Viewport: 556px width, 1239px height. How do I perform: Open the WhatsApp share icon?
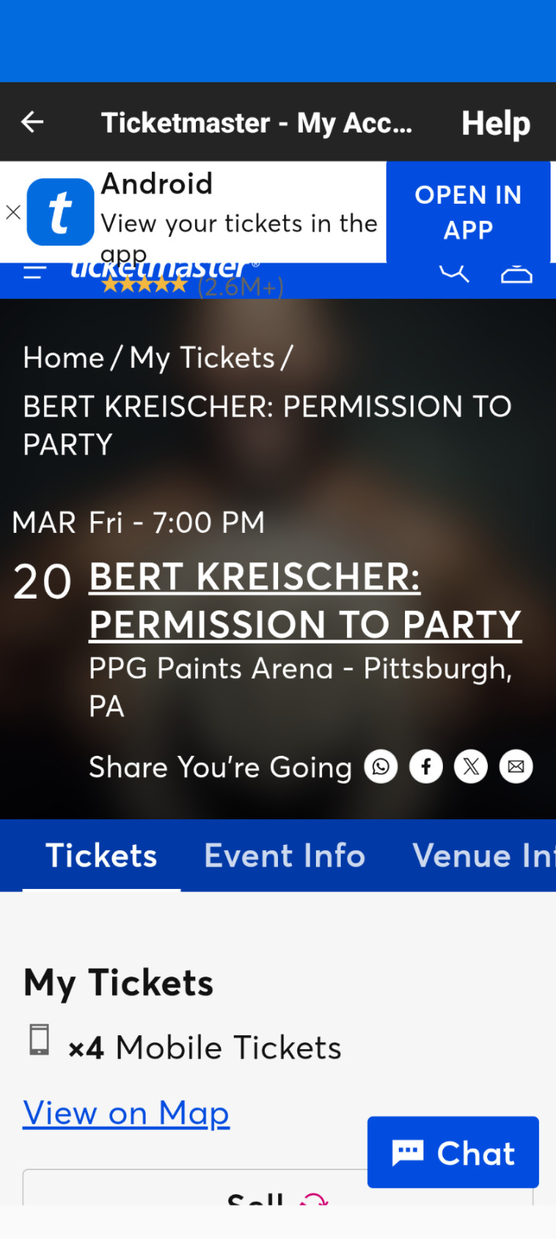[380, 766]
